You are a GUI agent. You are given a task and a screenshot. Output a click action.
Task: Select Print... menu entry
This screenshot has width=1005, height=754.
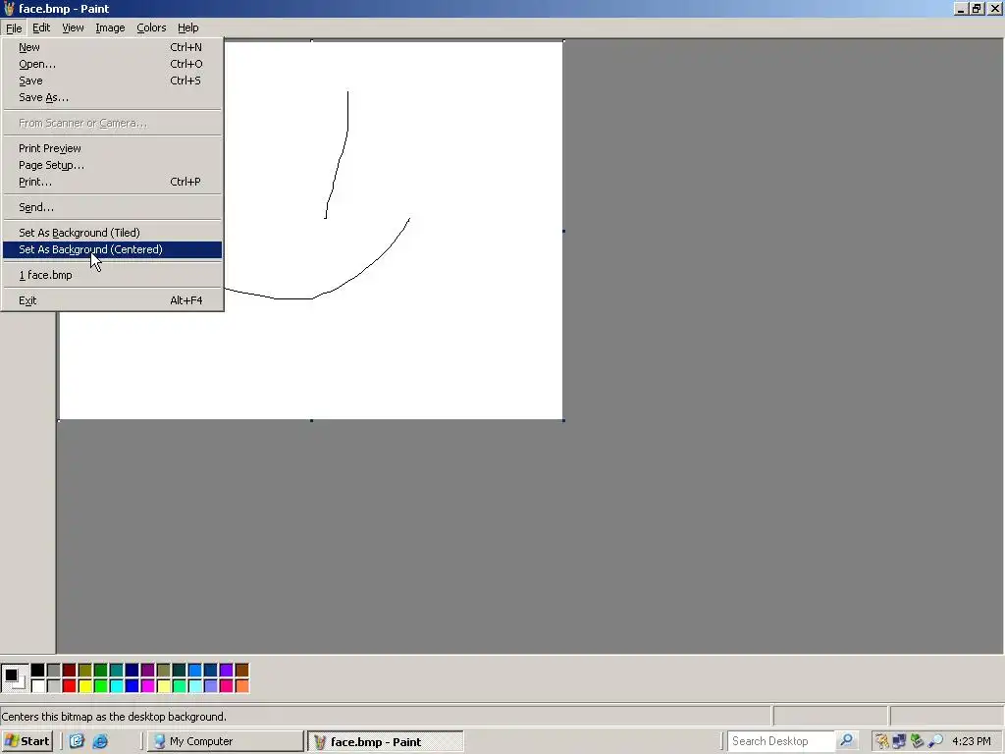pyautogui.click(x=112, y=182)
